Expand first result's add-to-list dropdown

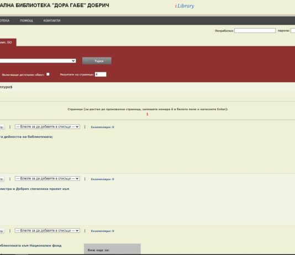click(x=48, y=126)
